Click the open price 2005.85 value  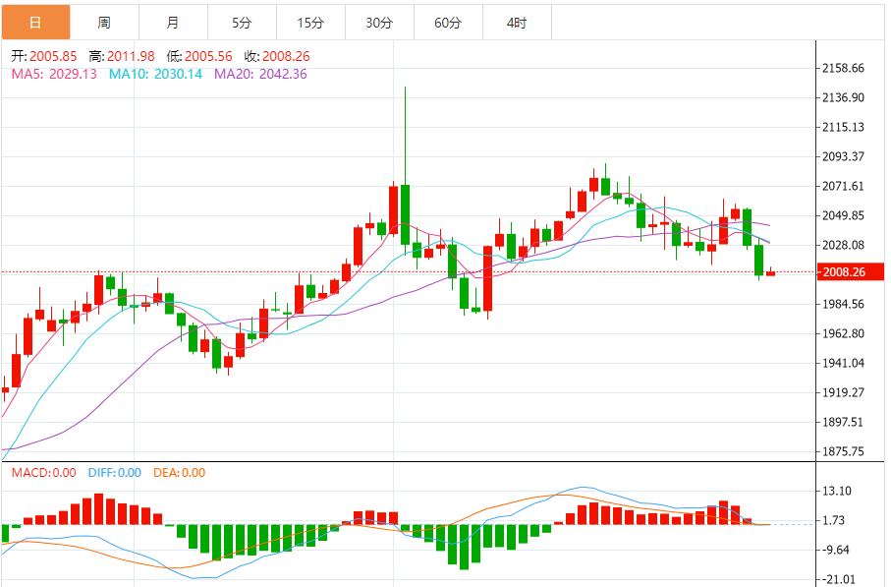pyautogui.click(x=53, y=56)
